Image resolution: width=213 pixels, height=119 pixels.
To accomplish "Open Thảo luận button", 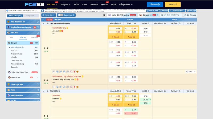I will point(191,11).
